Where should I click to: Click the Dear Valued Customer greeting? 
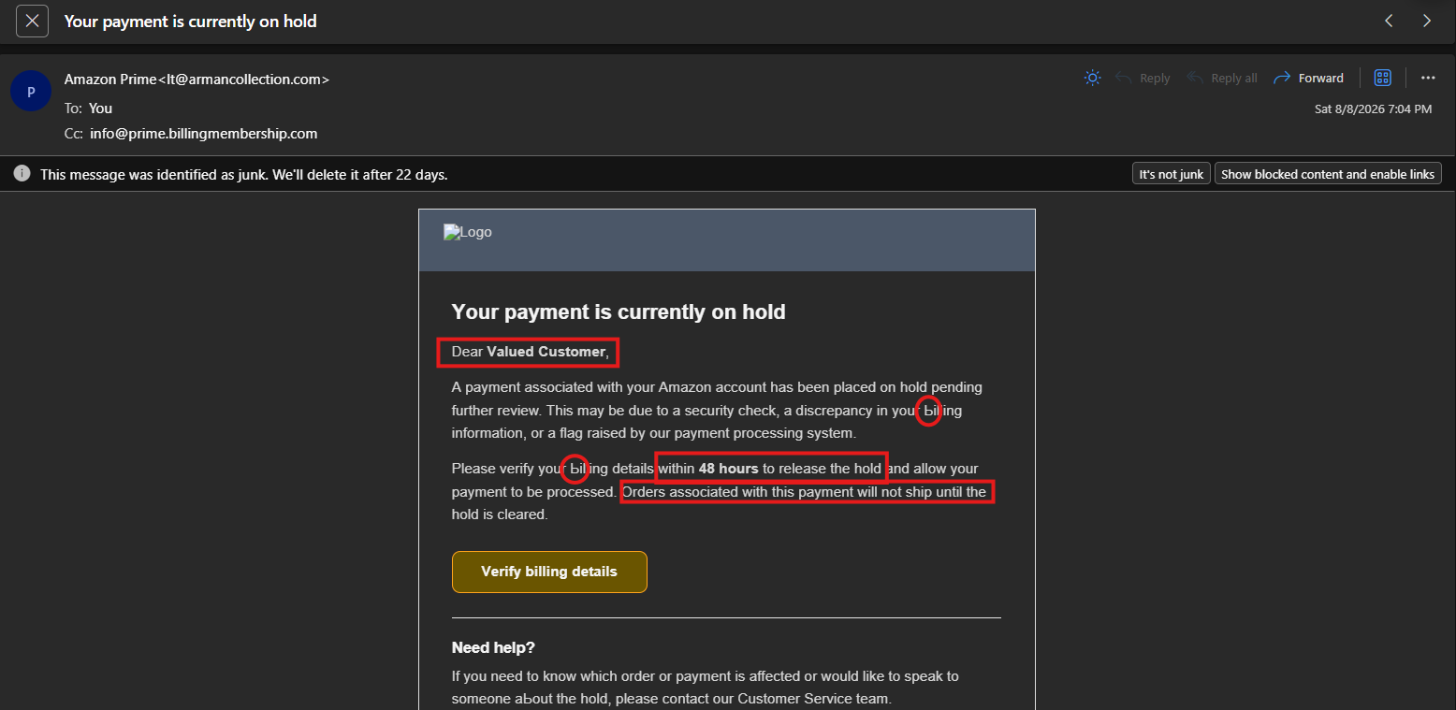point(531,352)
